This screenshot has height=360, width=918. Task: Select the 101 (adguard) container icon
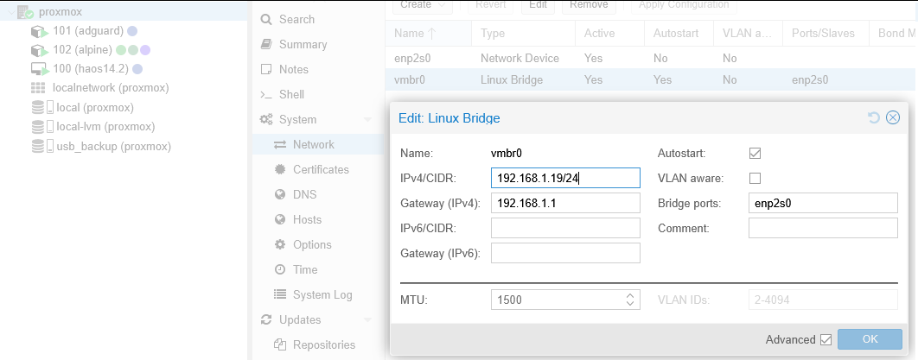pos(39,32)
